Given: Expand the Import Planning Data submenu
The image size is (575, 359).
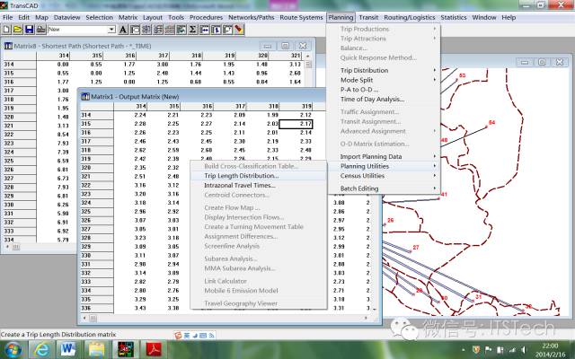Looking at the screenshot, I should pos(384,156).
